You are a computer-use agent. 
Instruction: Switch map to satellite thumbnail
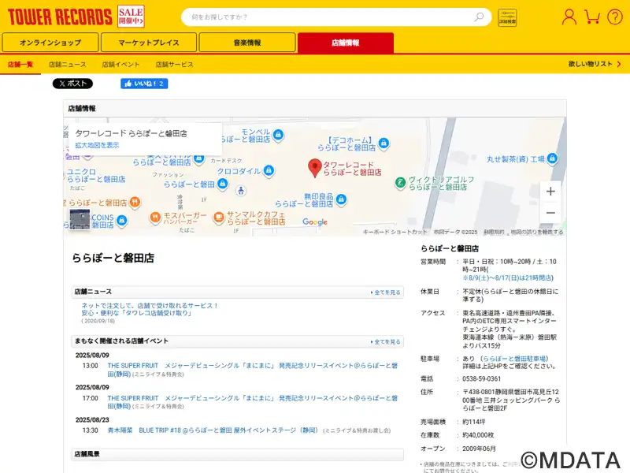click(80, 219)
